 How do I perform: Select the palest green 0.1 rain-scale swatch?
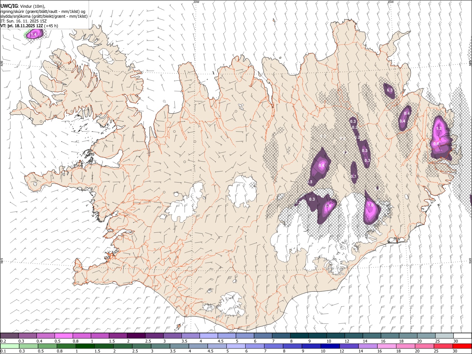(x=10, y=346)
